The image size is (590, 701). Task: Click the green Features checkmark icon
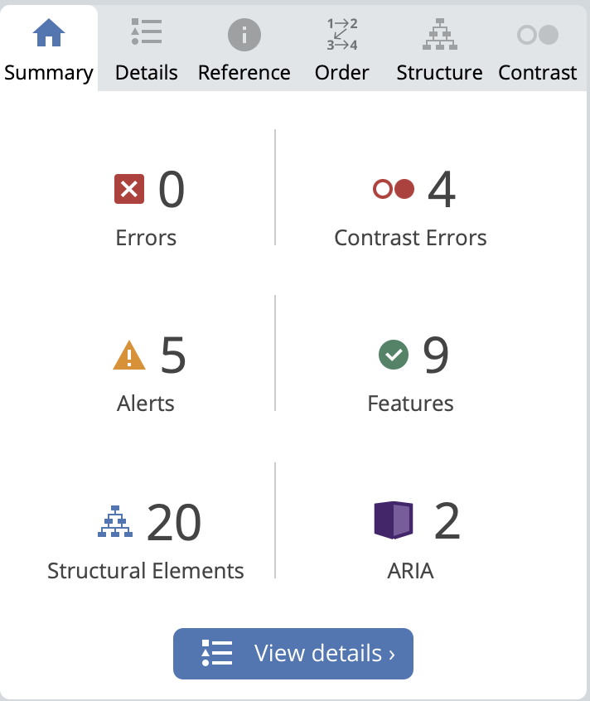pyautogui.click(x=394, y=355)
